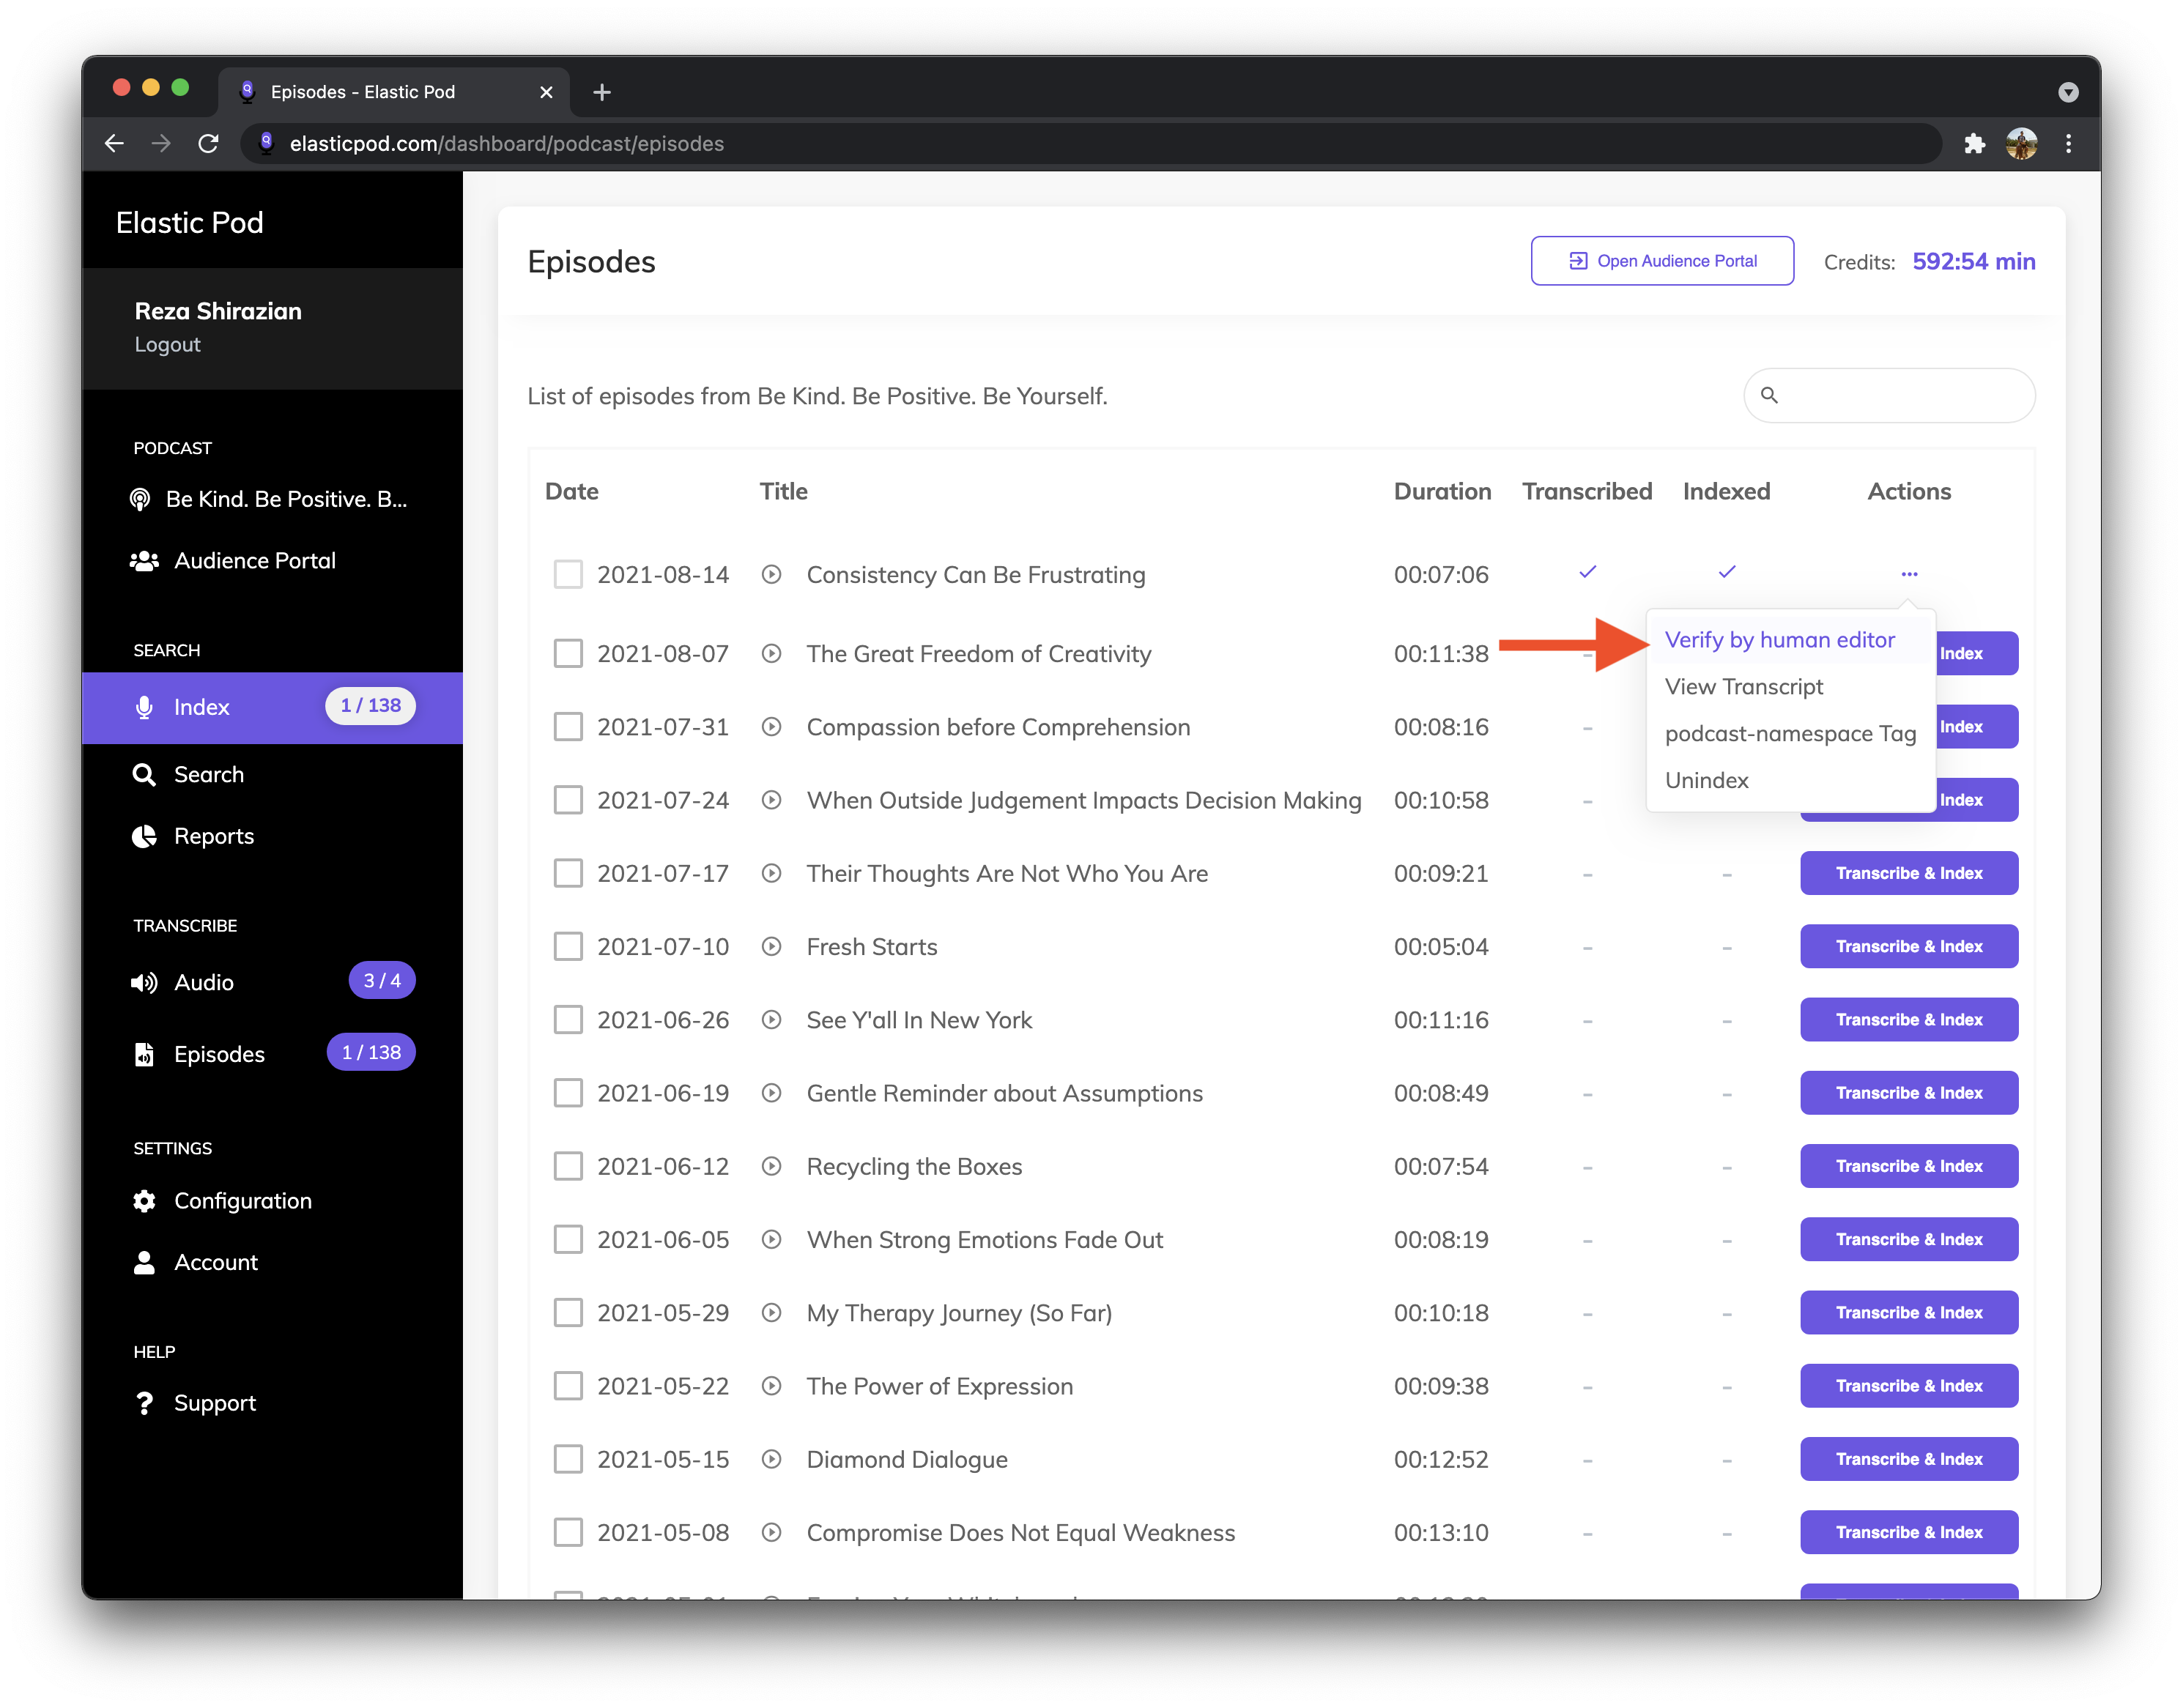Play The Power of Expression episode
Image resolution: width=2183 pixels, height=1708 pixels.
(x=771, y=1386)
